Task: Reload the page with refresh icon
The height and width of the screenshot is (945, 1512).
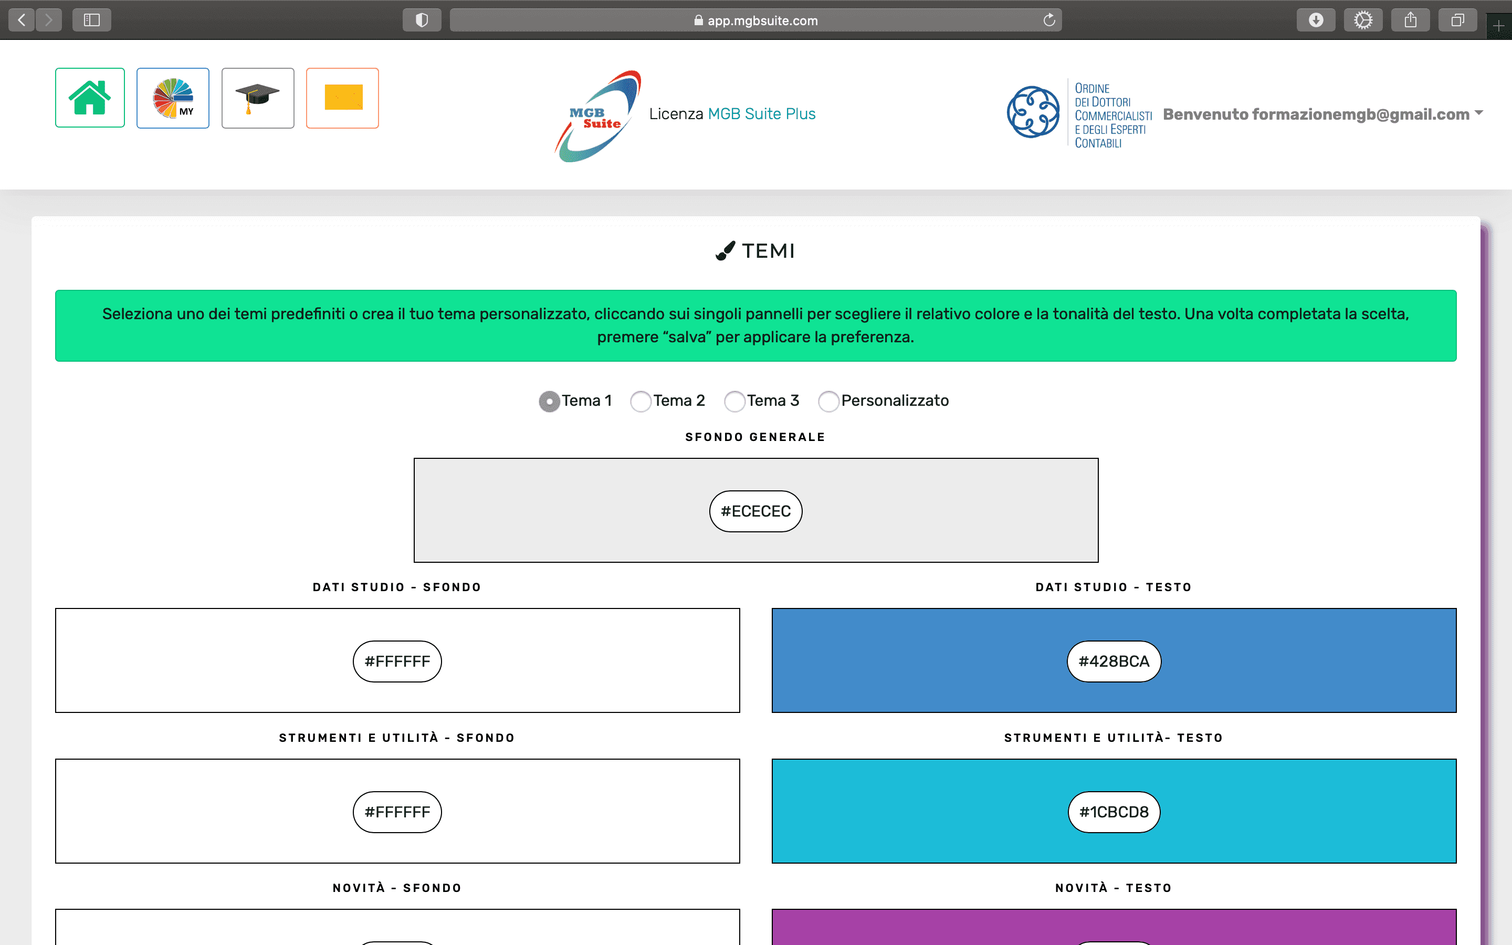Action: coord(1049,20)
